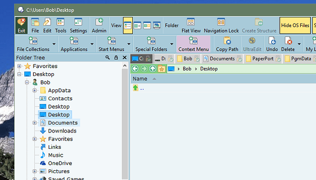Navigate back with green arrow

(135, 69)
